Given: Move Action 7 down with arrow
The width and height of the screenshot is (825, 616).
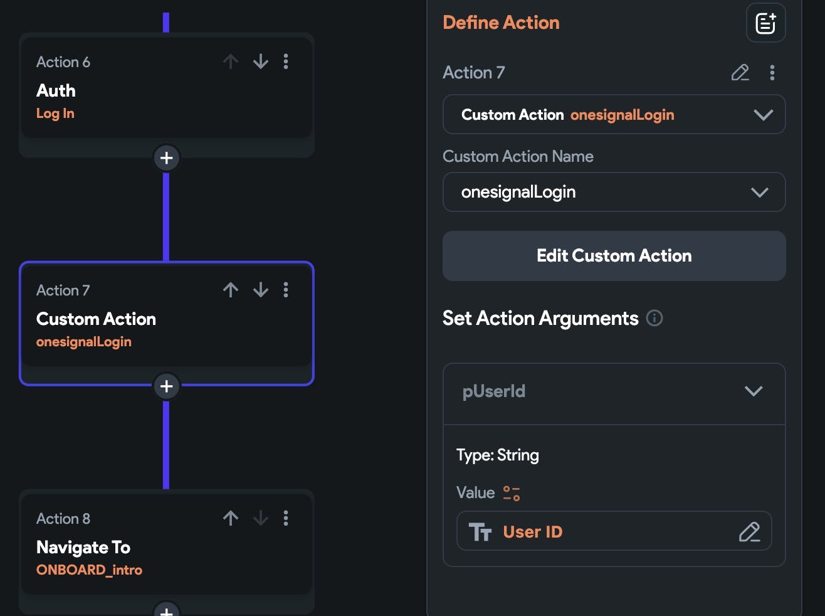Looking at the screenshot, I should point(261,290).
